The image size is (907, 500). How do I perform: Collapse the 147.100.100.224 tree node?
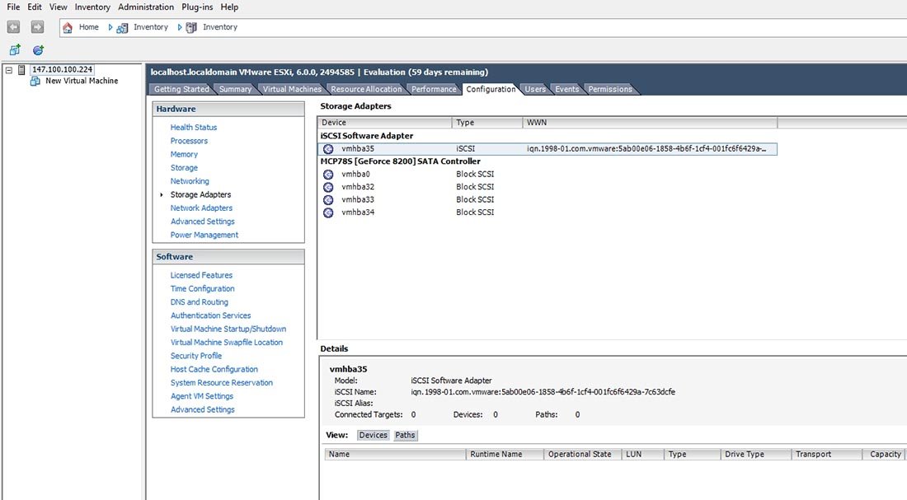[x=7, y=69]
